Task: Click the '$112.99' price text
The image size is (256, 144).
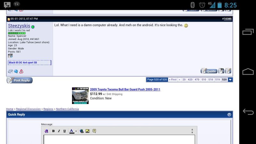Action: (96, 94)
